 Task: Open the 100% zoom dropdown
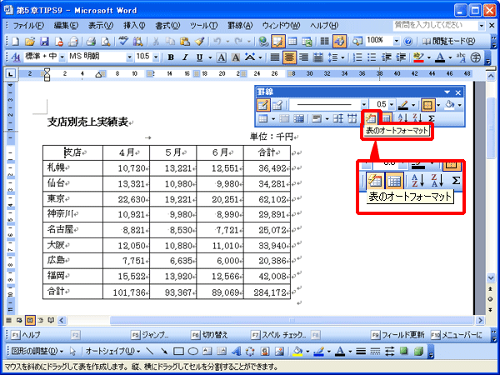(397, 41)
